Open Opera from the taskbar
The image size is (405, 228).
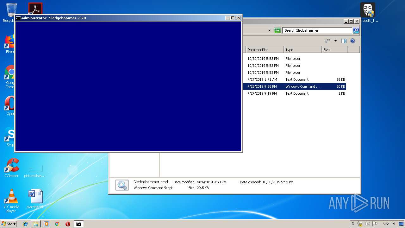click(x=68, y=224)
